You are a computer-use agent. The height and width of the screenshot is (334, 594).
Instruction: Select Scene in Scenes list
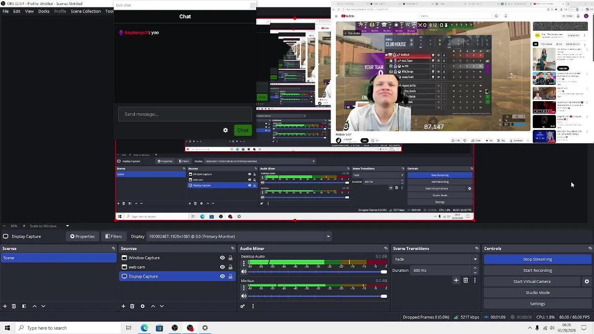tap(58, 258)
